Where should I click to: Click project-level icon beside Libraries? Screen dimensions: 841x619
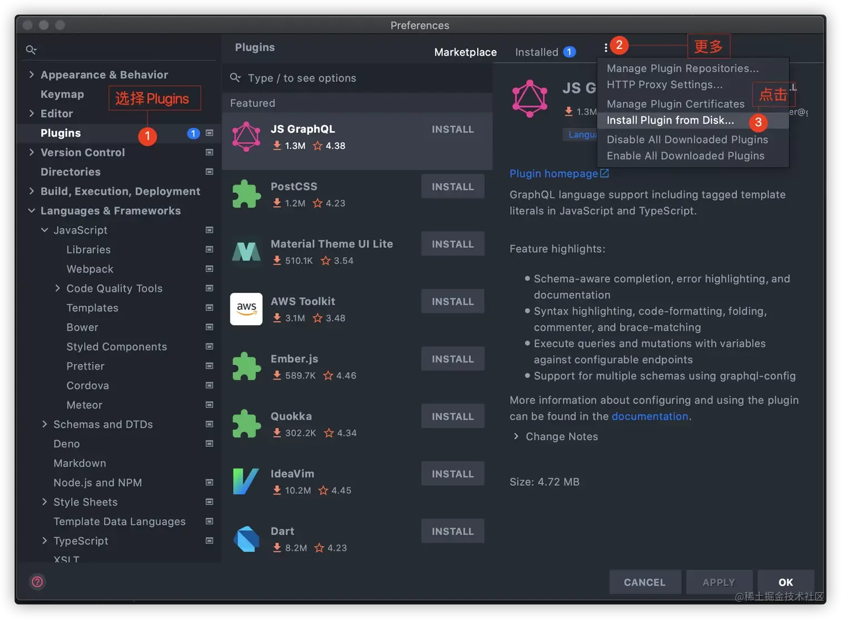coord(209,249)
